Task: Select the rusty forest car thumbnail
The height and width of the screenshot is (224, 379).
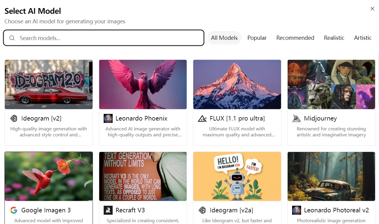Action: point(331,176)
